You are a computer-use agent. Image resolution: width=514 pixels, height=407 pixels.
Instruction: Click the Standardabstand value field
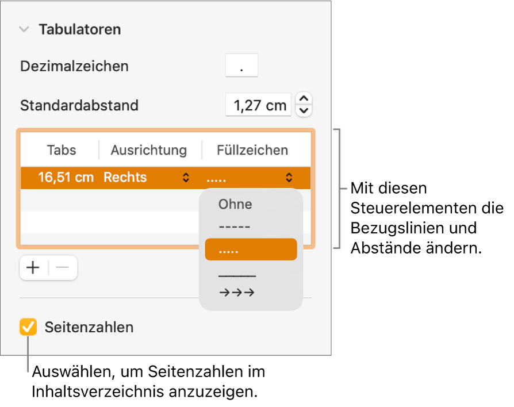click(258, 105)
